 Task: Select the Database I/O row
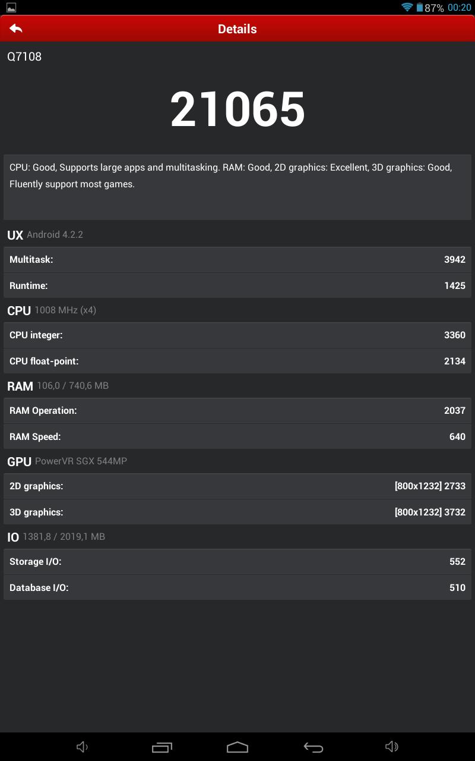pyautogui.click(x=237, y=588)
